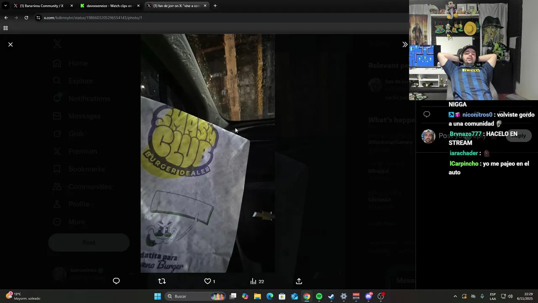Open Discord from the taskbar
538x303 pixels.
(x=369, y=296)
